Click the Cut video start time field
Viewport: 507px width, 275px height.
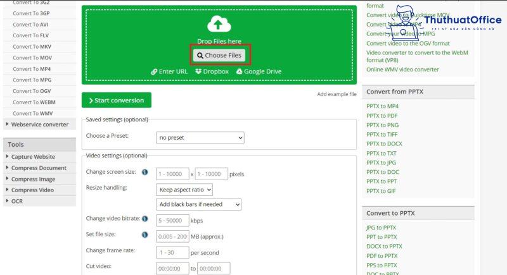tap(172, 269)
